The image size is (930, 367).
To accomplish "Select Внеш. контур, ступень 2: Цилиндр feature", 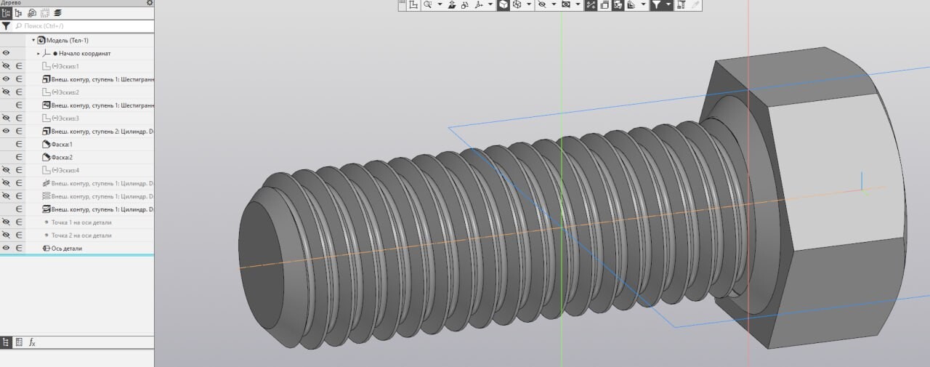I will click(102, 131).
